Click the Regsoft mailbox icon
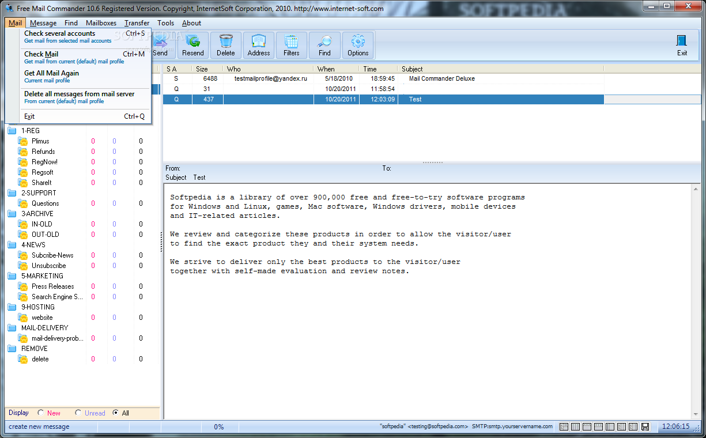Screen dimensions: 706x438 point(23,172)
